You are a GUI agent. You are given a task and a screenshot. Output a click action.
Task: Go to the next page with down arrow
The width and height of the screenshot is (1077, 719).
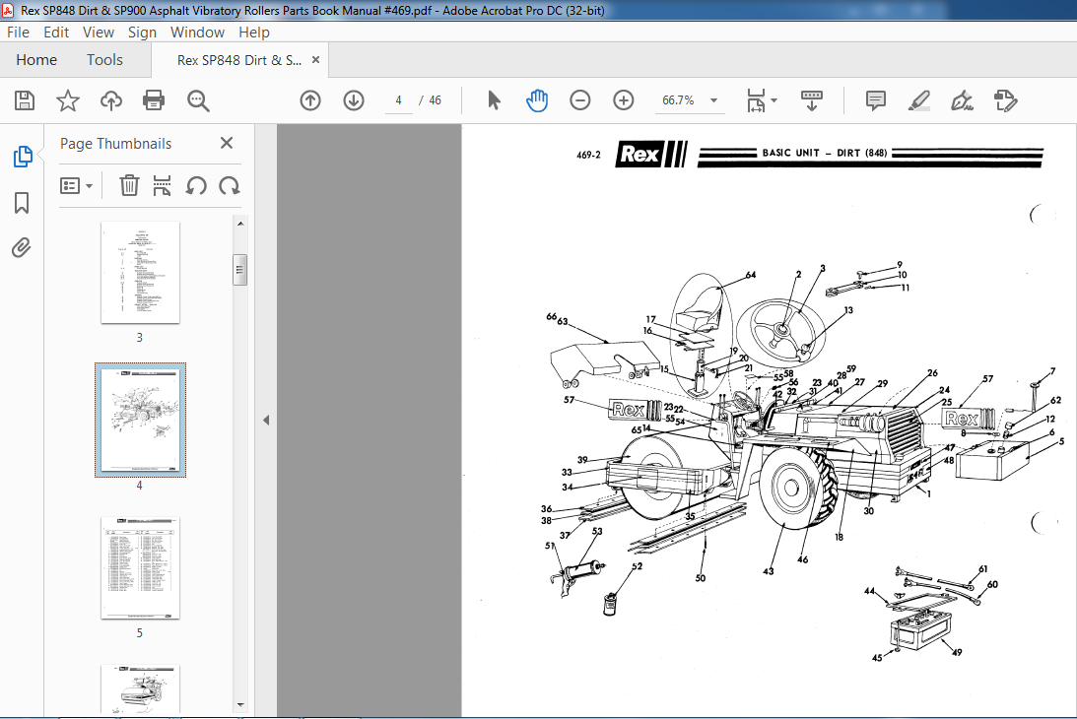pos(354,100)
